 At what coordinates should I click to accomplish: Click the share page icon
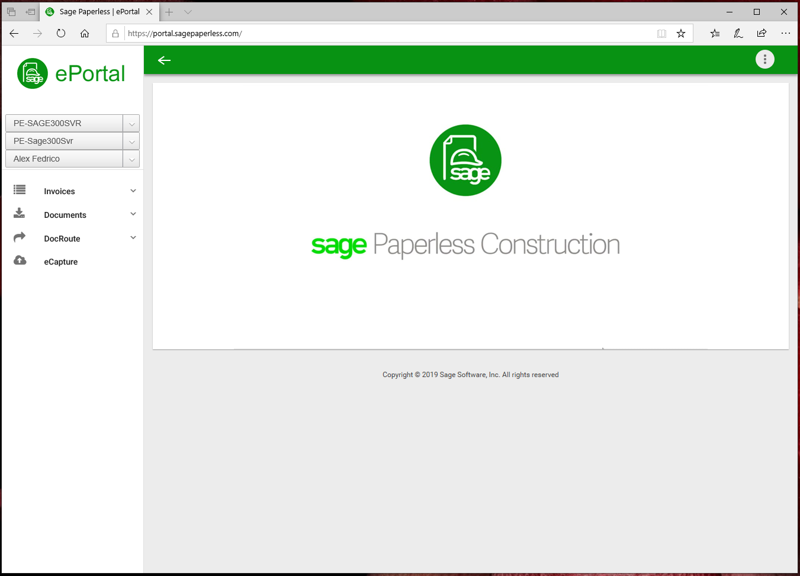pos(762,33)
